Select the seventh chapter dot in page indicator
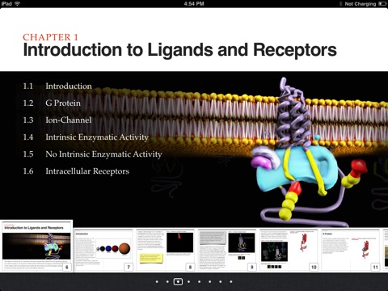This screenshot has height=291, width=388. pyautogui.click(x=221, y=282)
